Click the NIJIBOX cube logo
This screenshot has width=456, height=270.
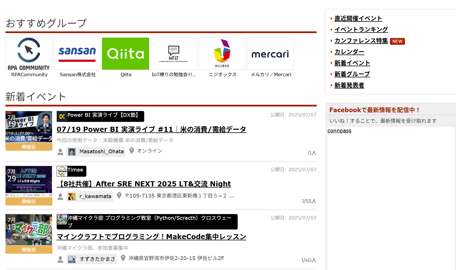pos(222,54)
